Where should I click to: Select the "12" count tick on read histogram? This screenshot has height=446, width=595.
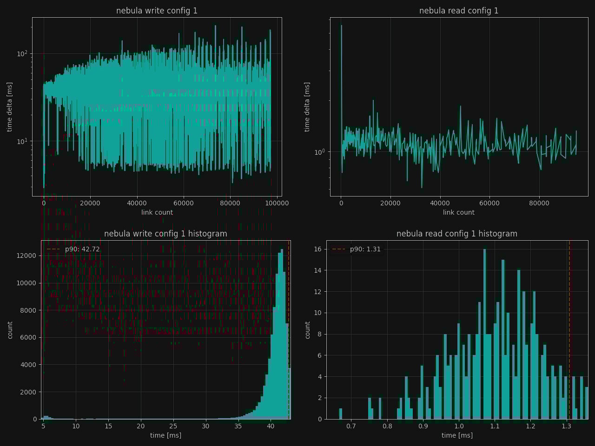[x=318, y=292]
